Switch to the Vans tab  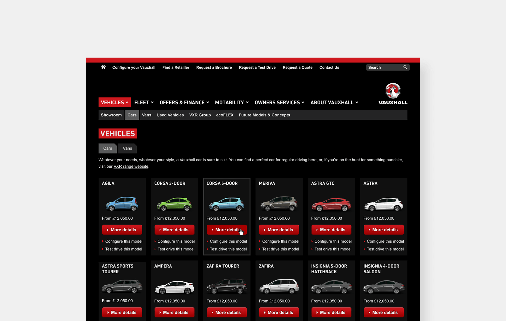coord(127,148)
